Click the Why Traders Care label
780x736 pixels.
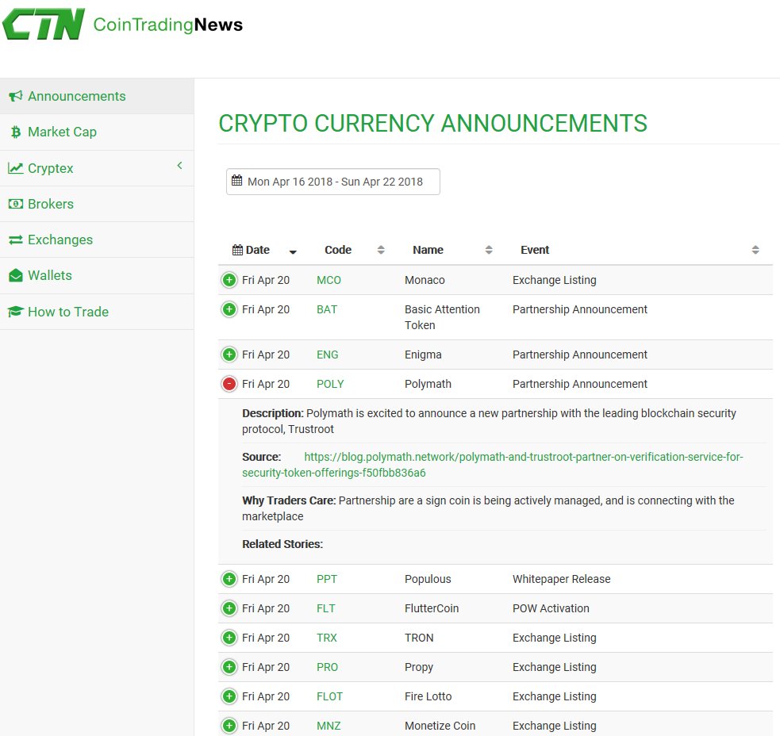(289, 500)
